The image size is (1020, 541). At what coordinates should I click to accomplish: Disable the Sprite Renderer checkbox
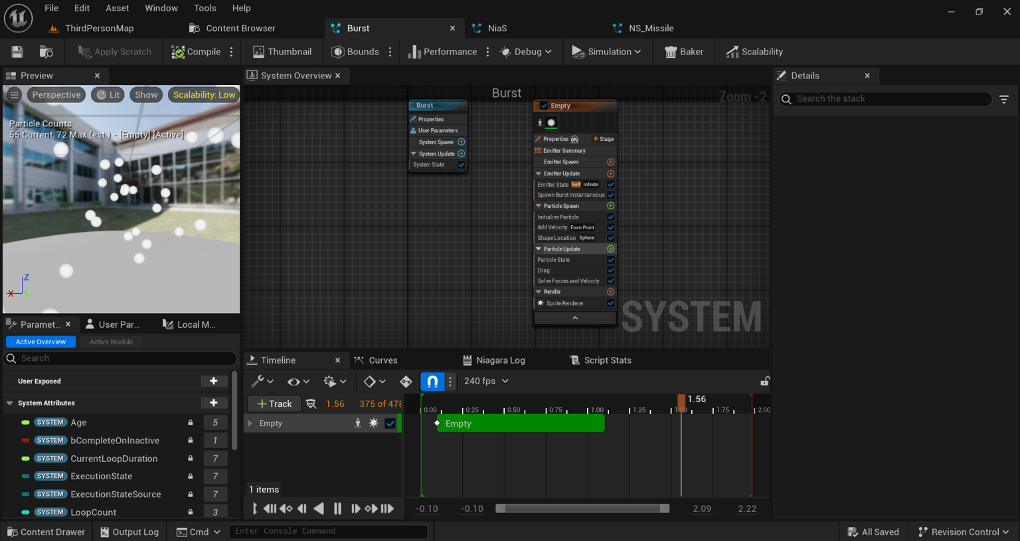[611, 304]
